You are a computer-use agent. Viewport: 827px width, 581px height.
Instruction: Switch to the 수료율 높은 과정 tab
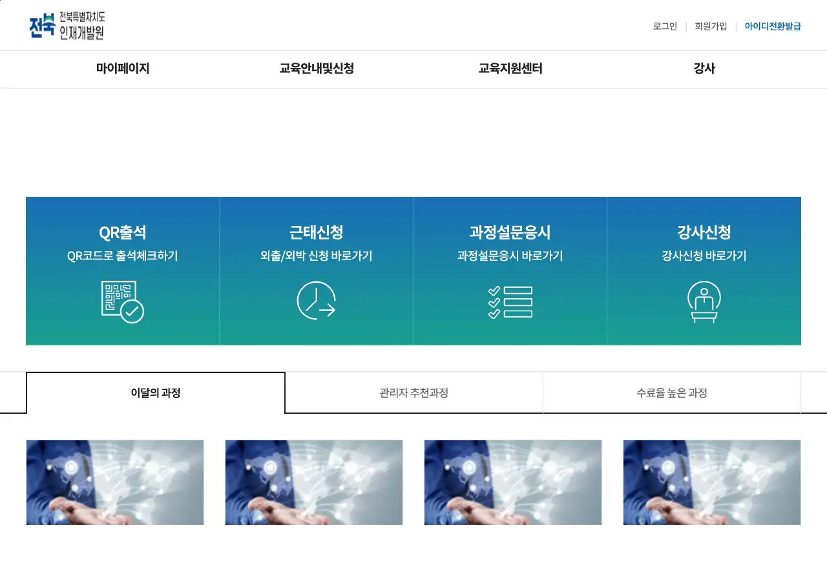point(671,392)
